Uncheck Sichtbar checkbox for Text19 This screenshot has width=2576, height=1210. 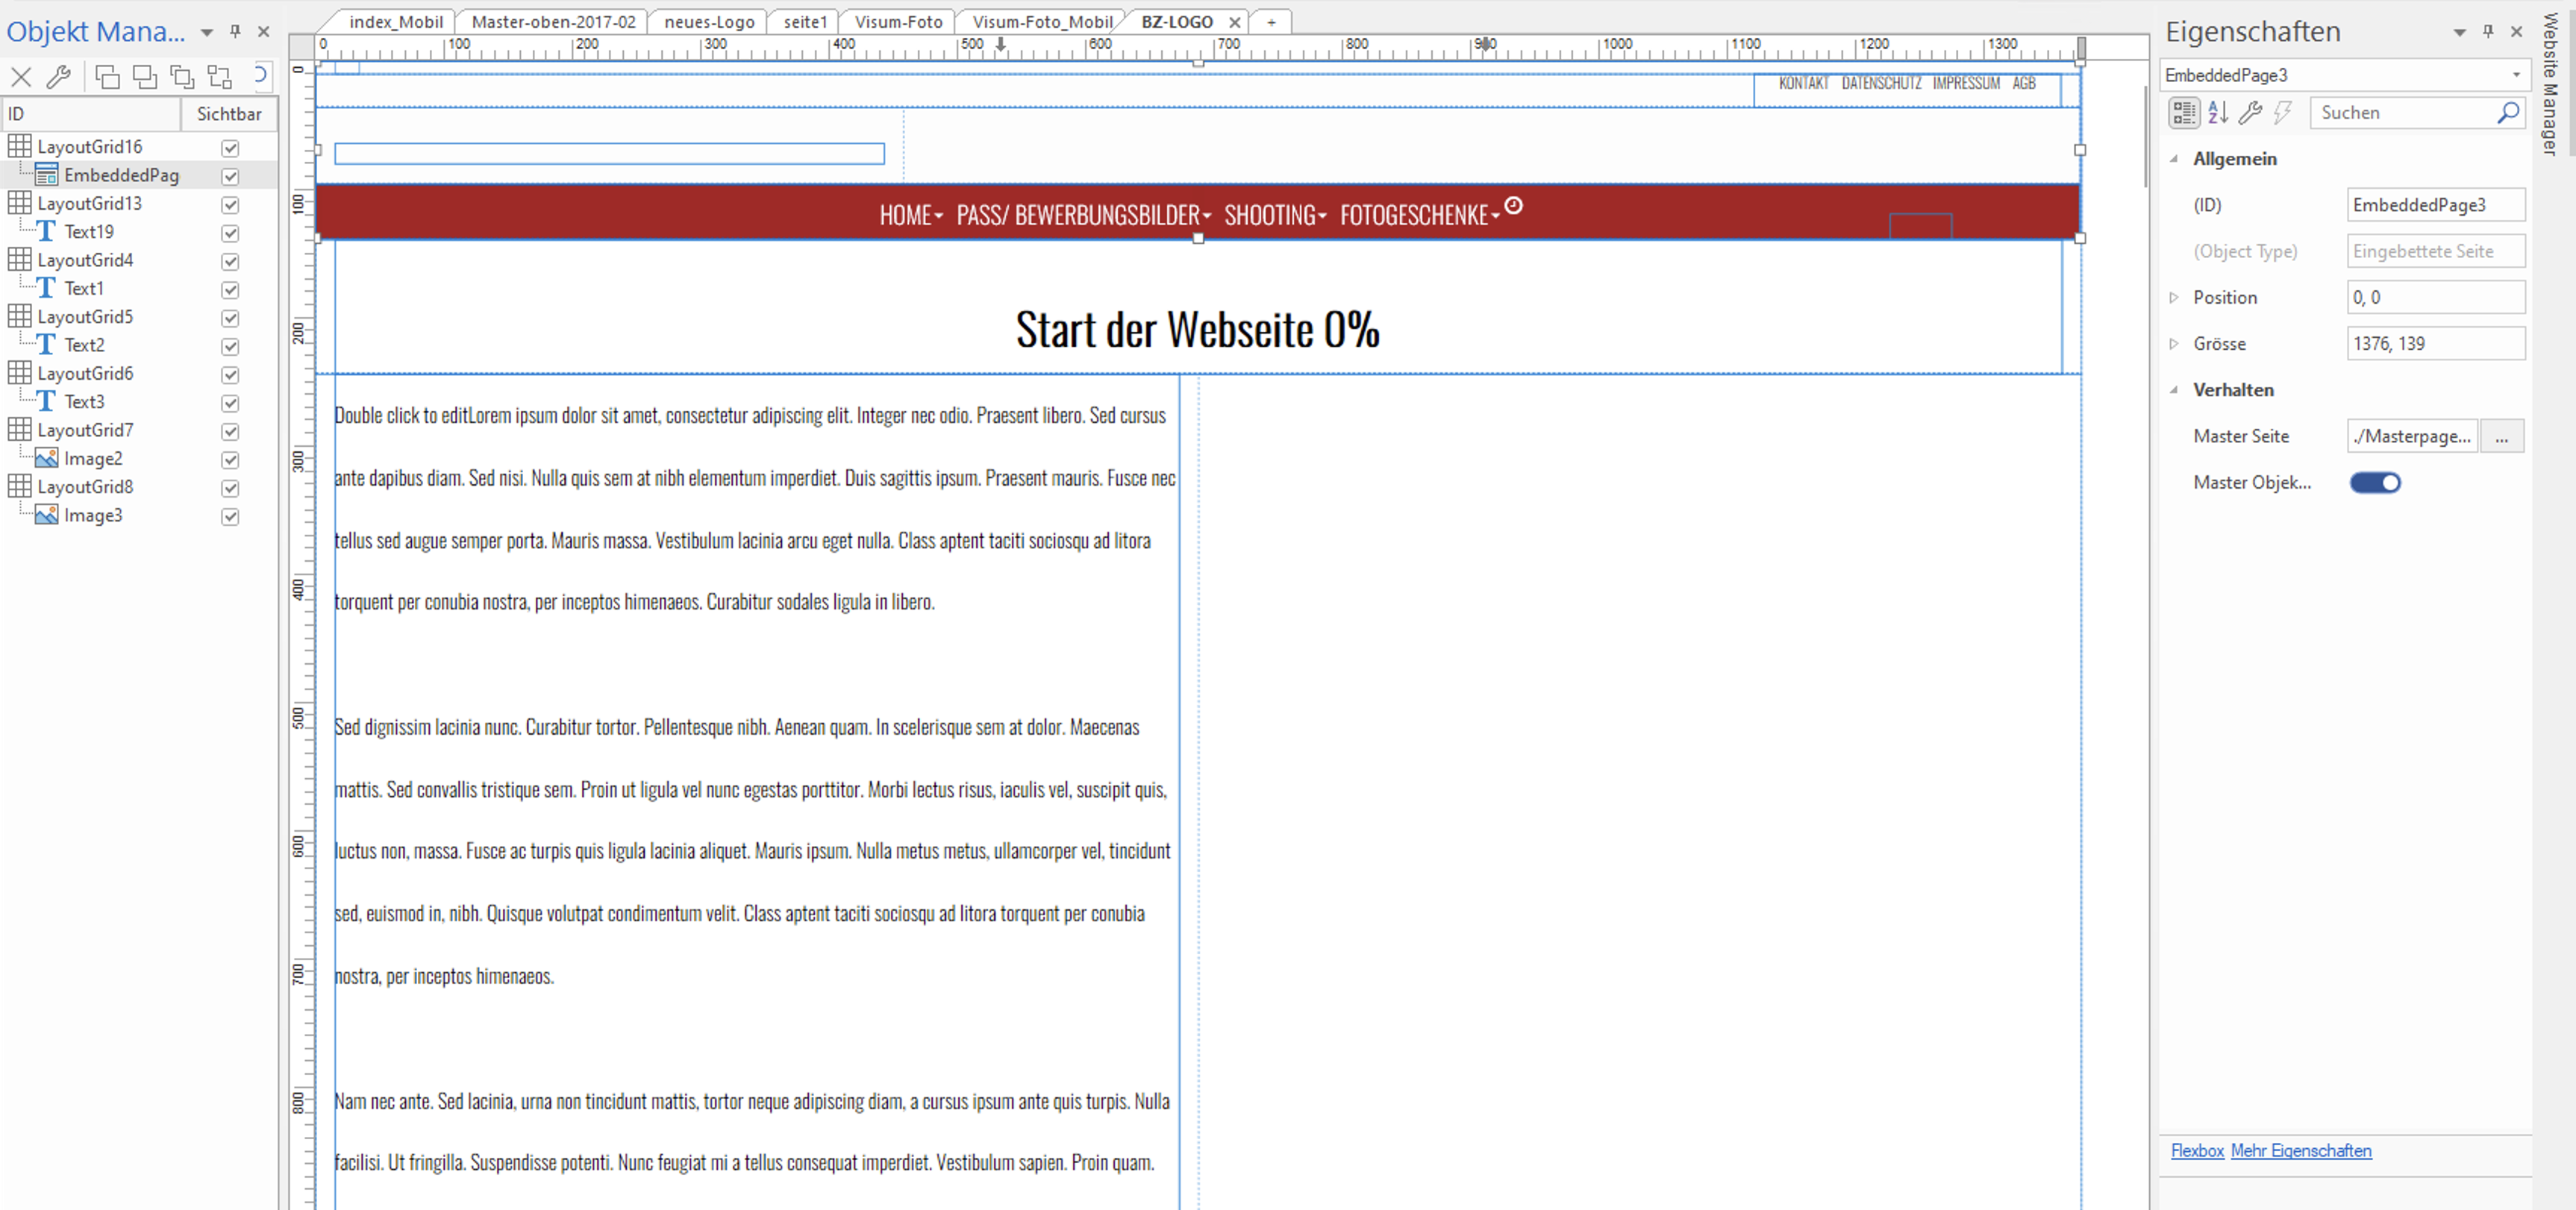(x=230, y=233)
